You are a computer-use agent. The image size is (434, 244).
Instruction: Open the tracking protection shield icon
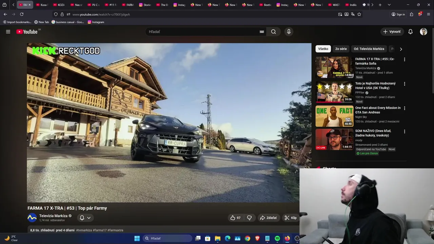point(56,14)
